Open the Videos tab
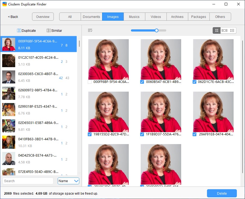Screen dimensions: 245x199 coord(156,17)
